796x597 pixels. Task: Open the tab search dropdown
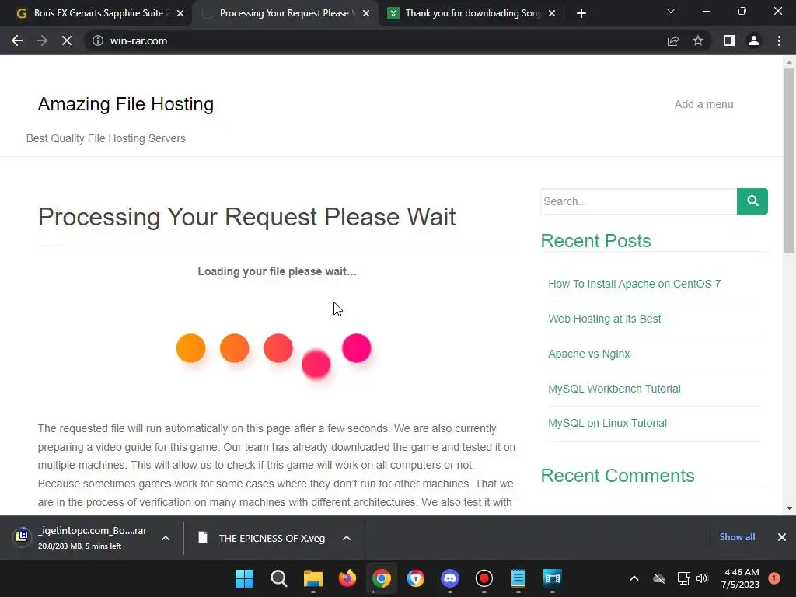pyautogui.click(x=671, y=11)
